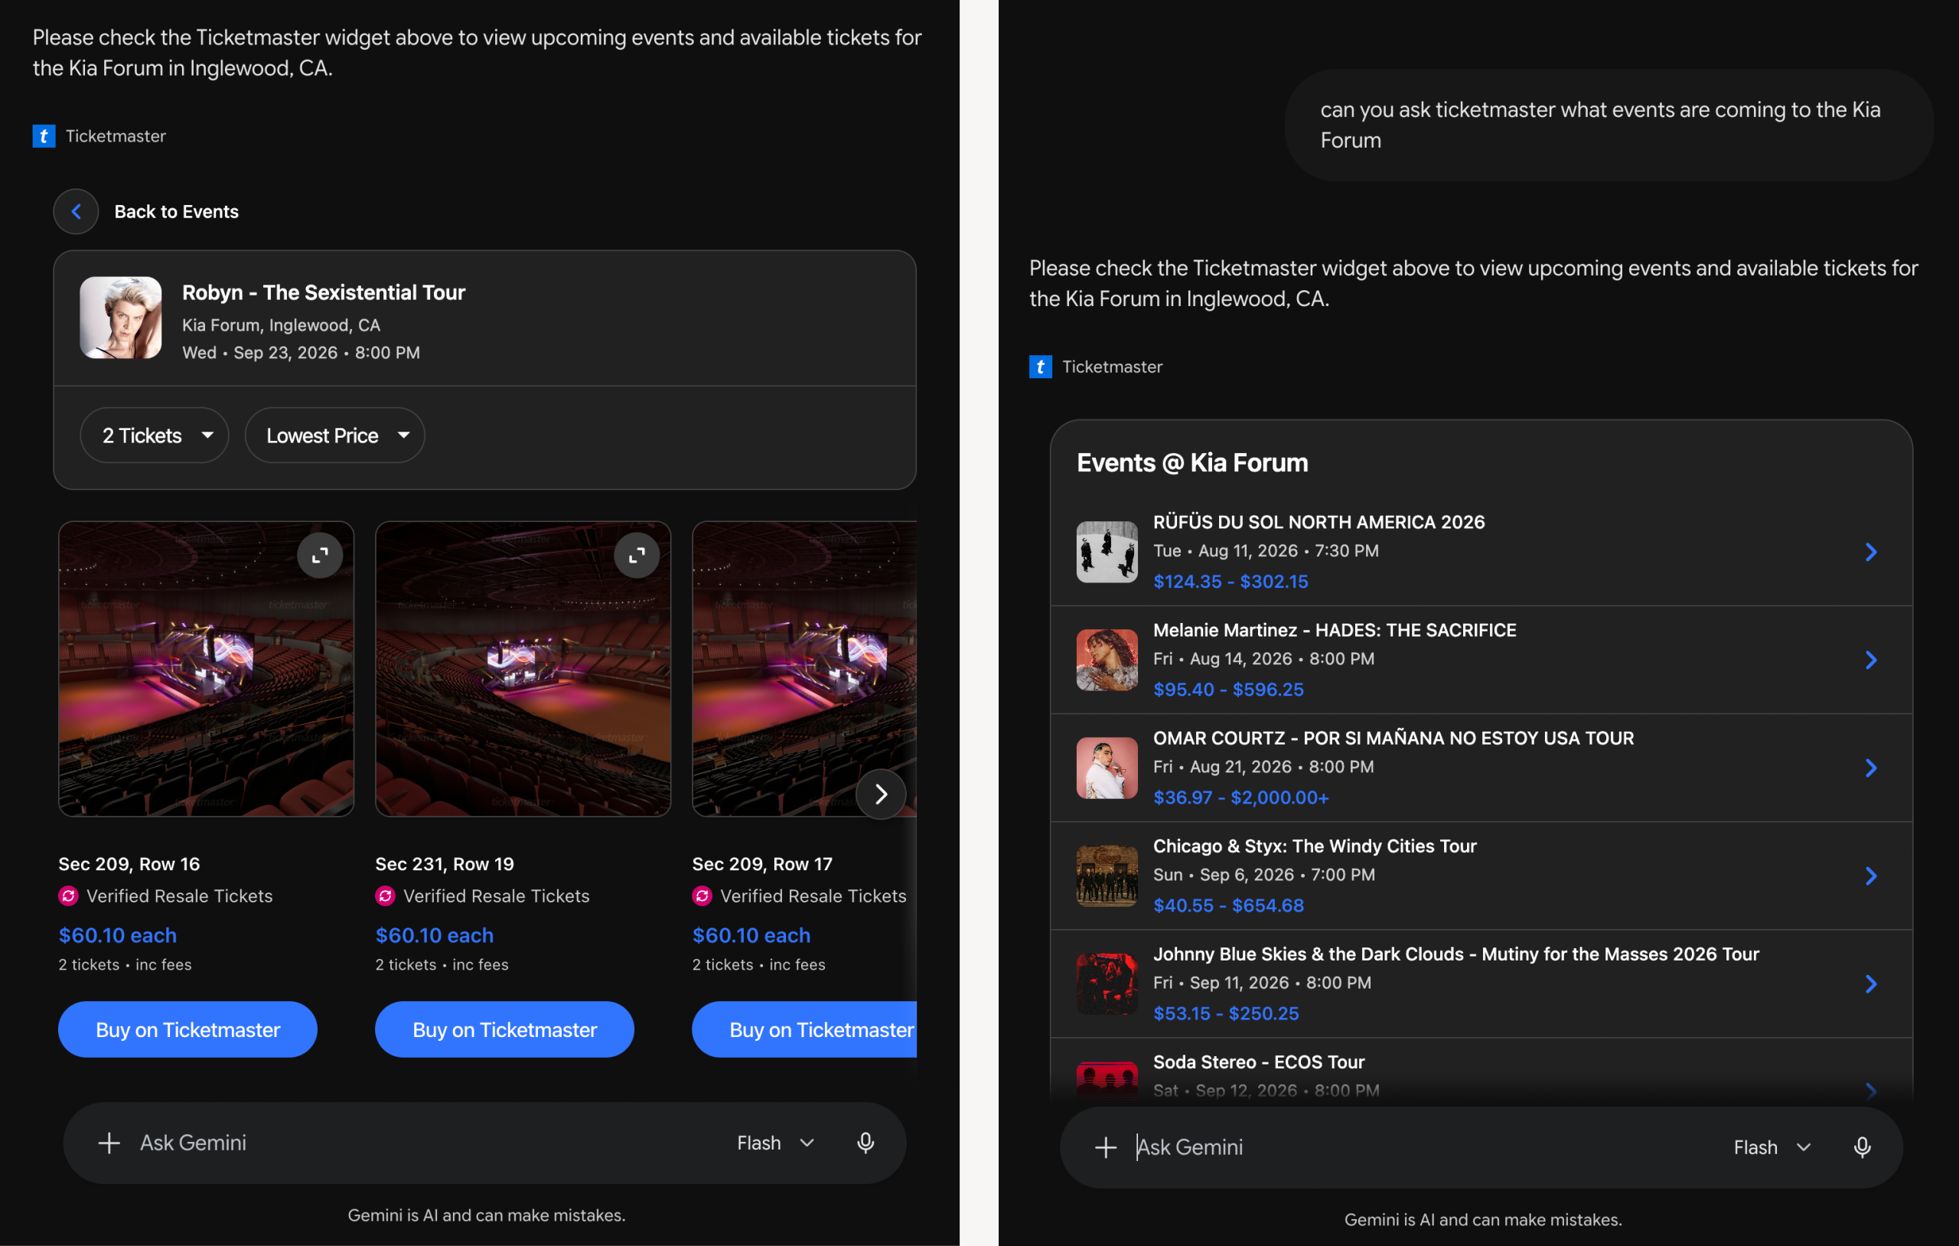
Task: Click Johnny Blue Skies event thumbnail
Action: tap(1107, 984)
